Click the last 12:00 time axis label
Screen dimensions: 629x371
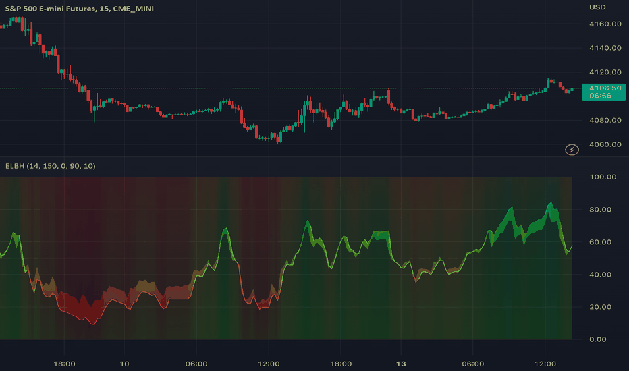click(545, 364)
